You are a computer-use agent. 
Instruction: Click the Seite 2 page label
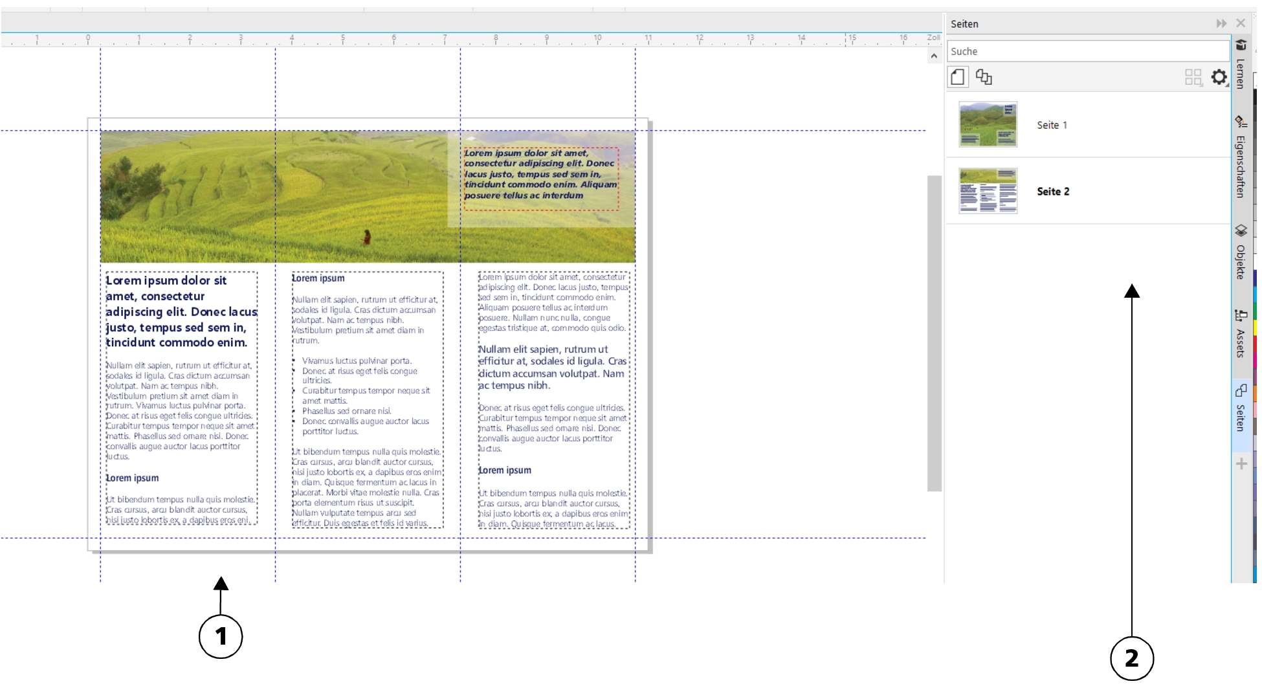coord(1053,192)
